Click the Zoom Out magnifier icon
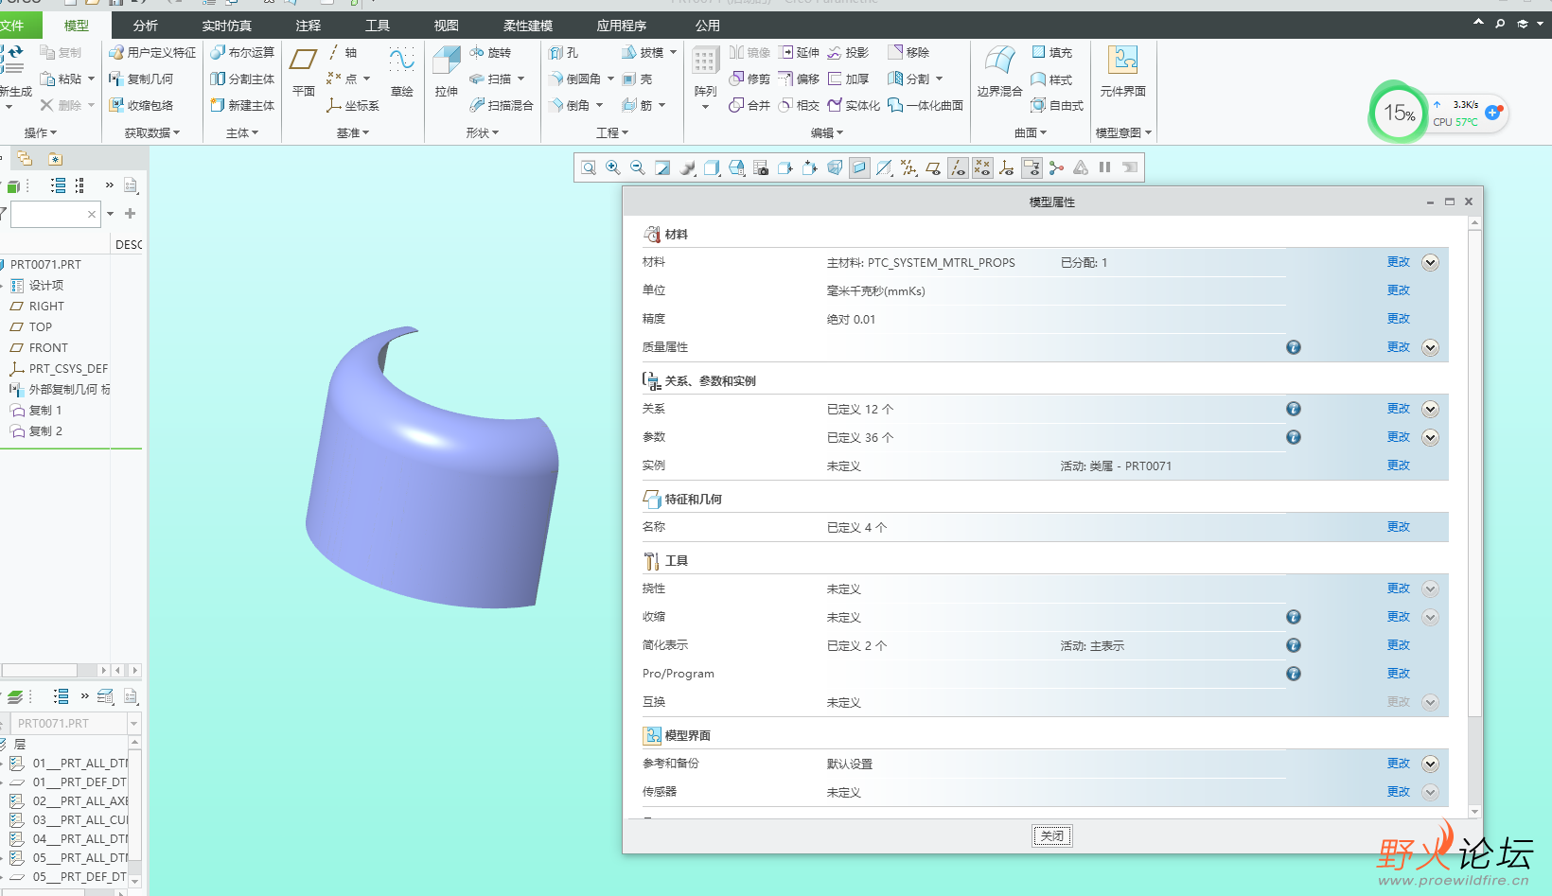 638,167
